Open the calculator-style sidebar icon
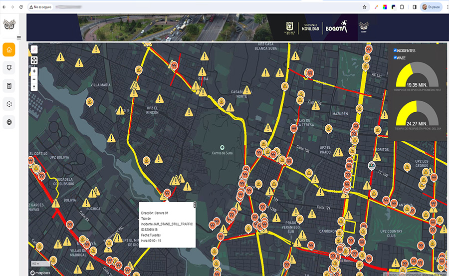 (x=9, y=86)
